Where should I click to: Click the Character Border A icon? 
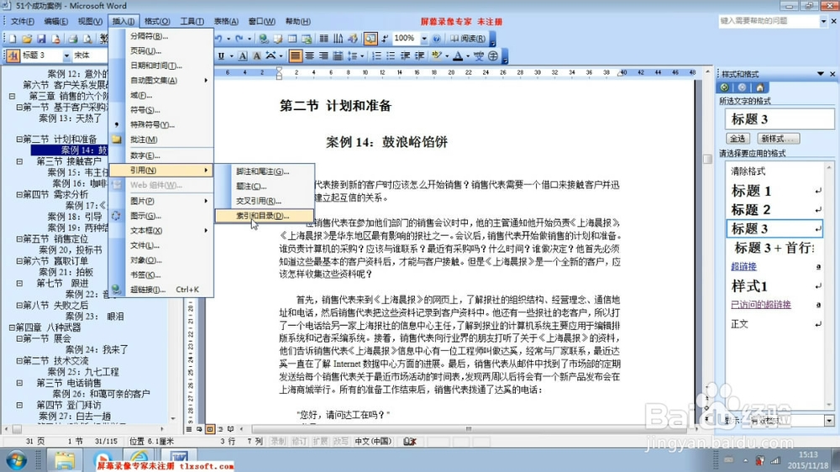pos(243,55)
